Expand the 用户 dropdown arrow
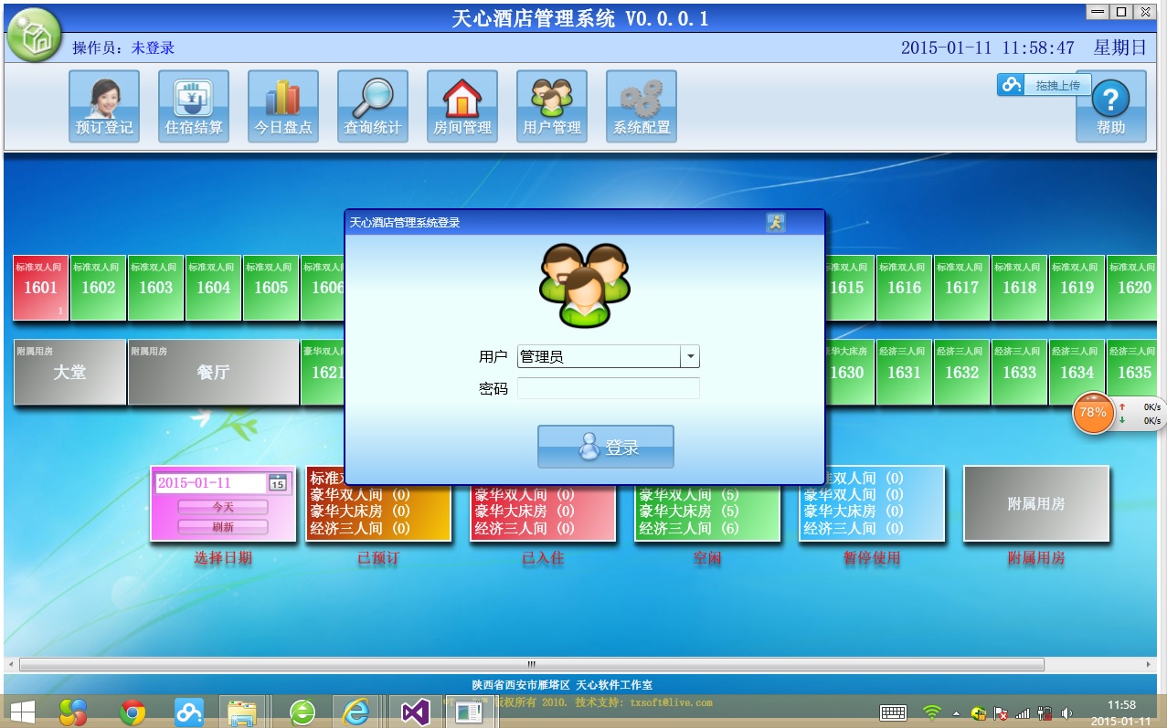This screenshot has height=728, width=1167. point(690,356)
